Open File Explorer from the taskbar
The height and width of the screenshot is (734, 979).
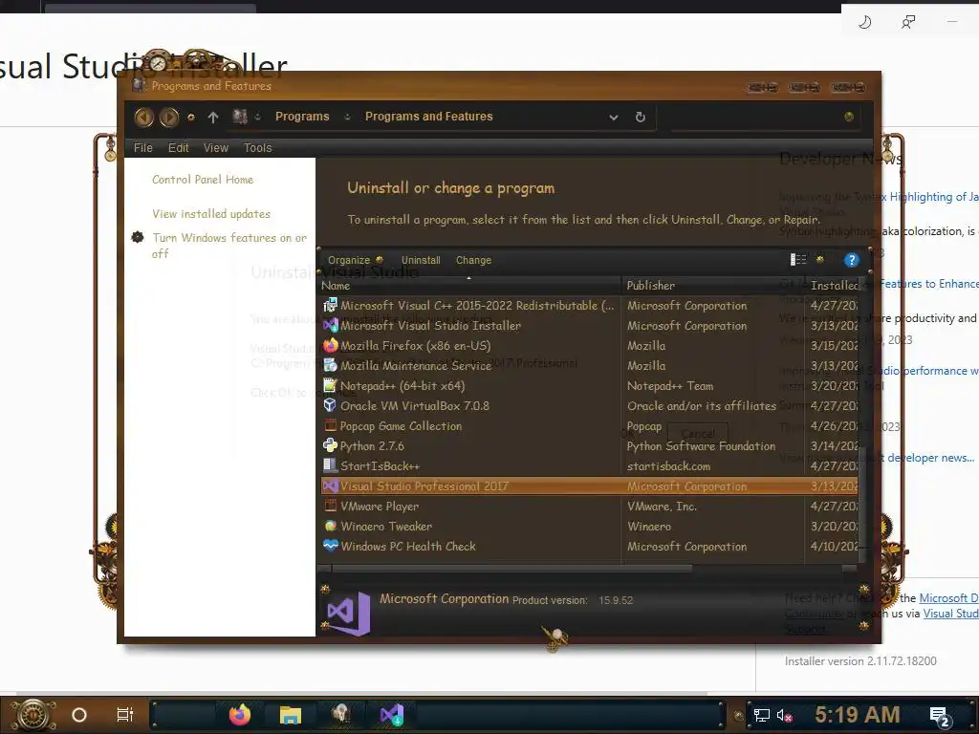click(291, 715)
